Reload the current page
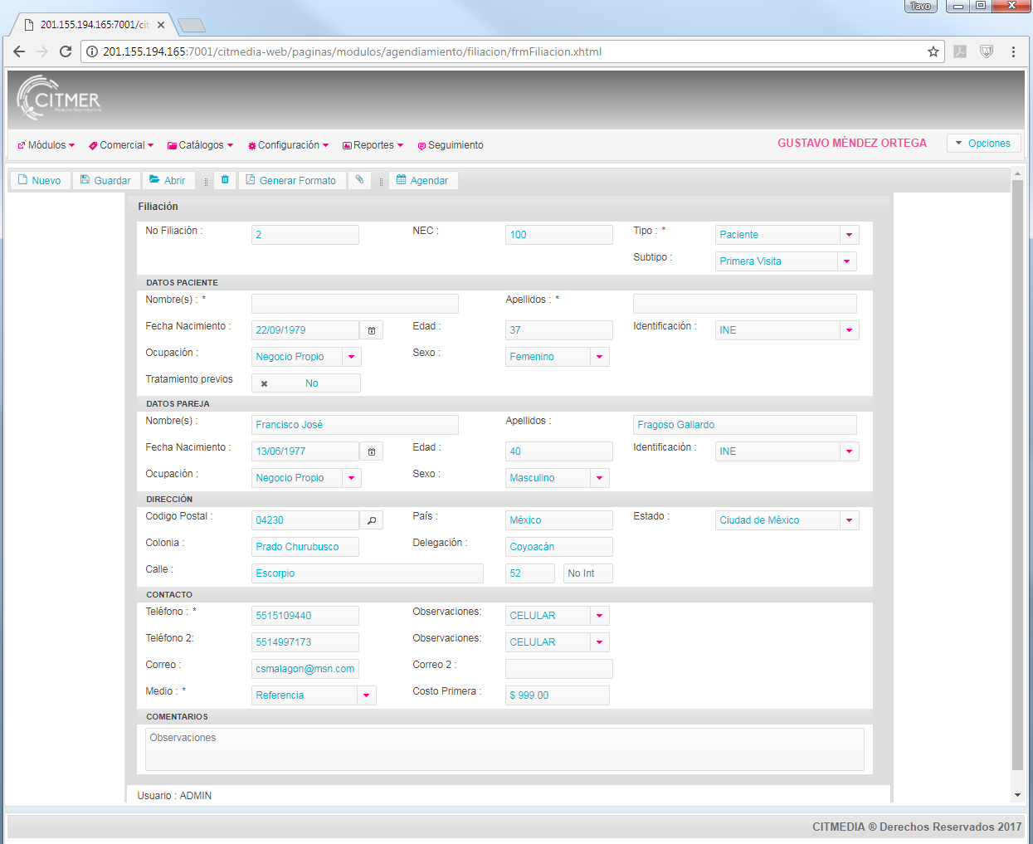The height and width of the screenshot is (844, 1033). pyautogui.click(x=66, y=51)
